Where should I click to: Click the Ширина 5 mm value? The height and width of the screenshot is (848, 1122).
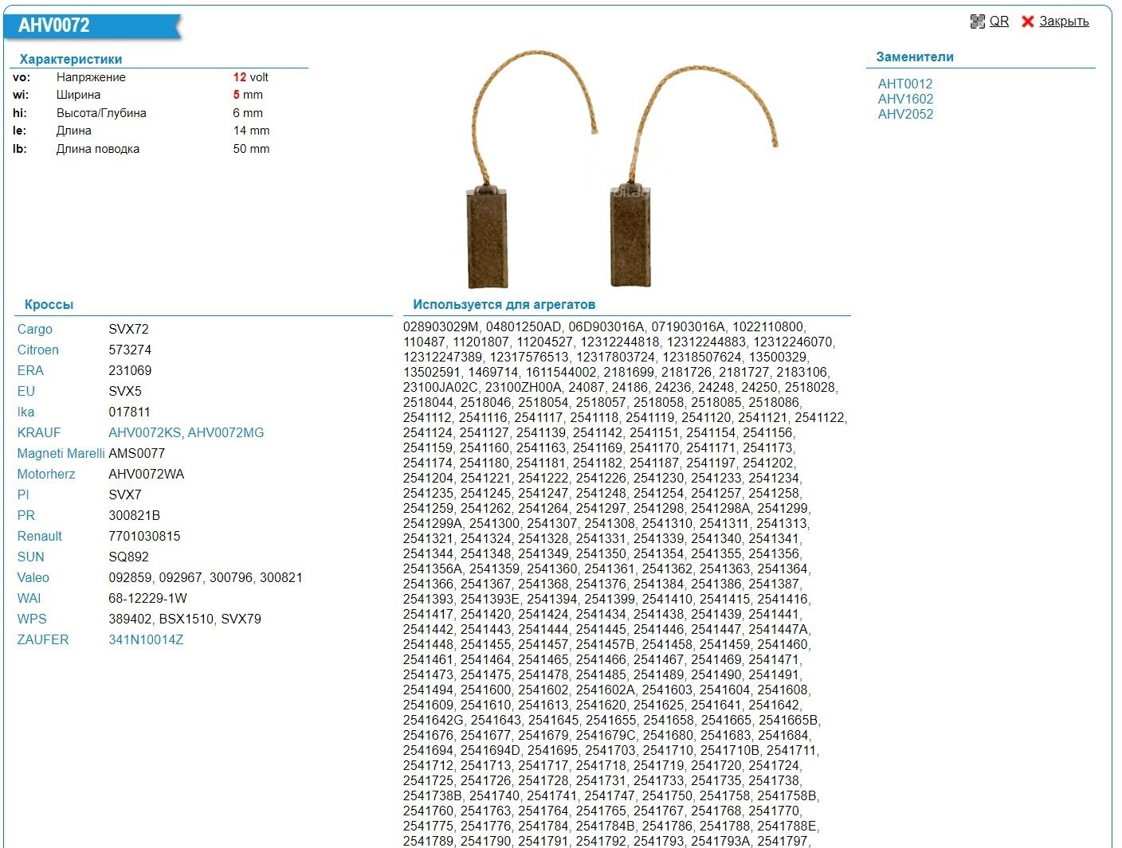coord(248,95)
